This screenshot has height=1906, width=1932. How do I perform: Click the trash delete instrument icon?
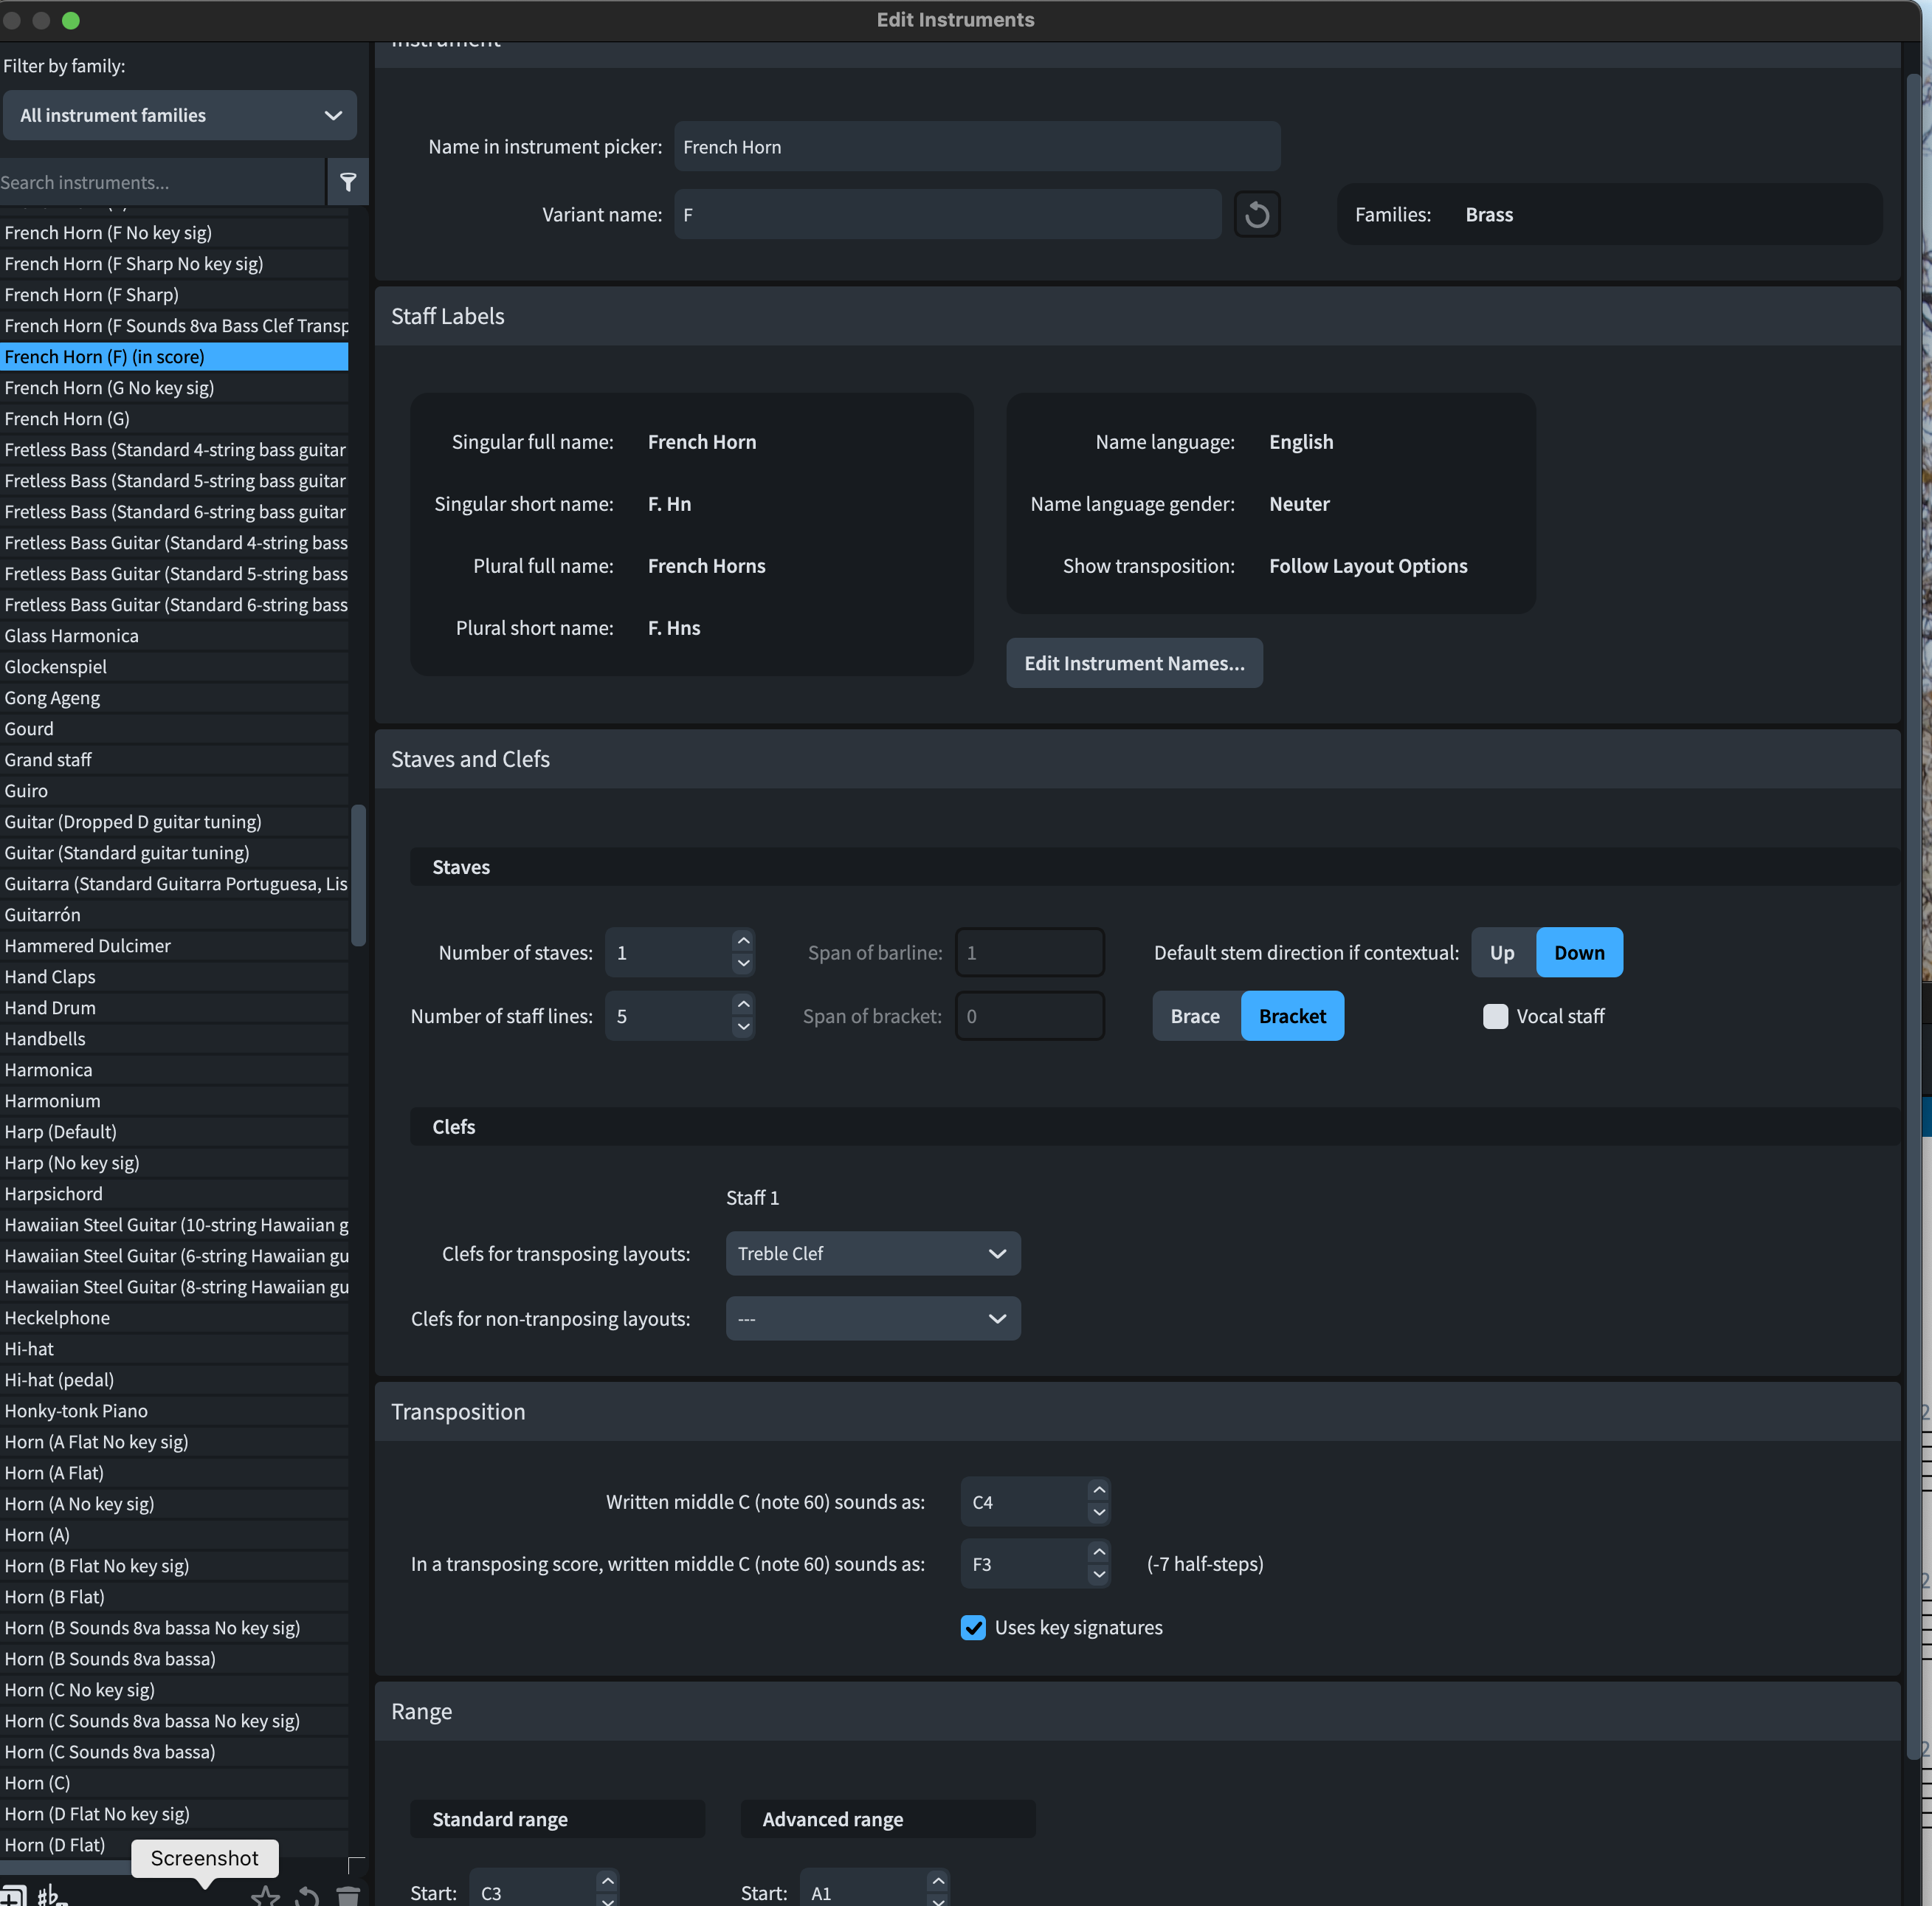[x=347, y=1895]
